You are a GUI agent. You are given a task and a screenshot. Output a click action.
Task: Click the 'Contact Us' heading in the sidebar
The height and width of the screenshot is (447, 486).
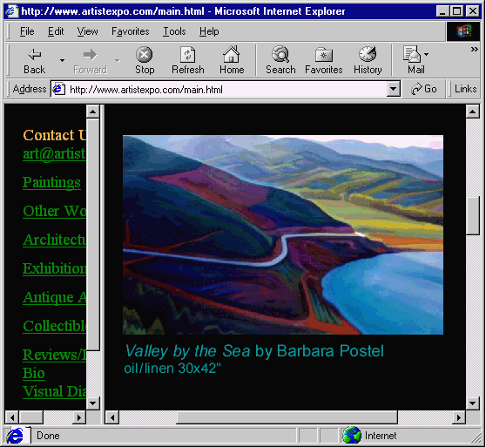coord(55,135)
